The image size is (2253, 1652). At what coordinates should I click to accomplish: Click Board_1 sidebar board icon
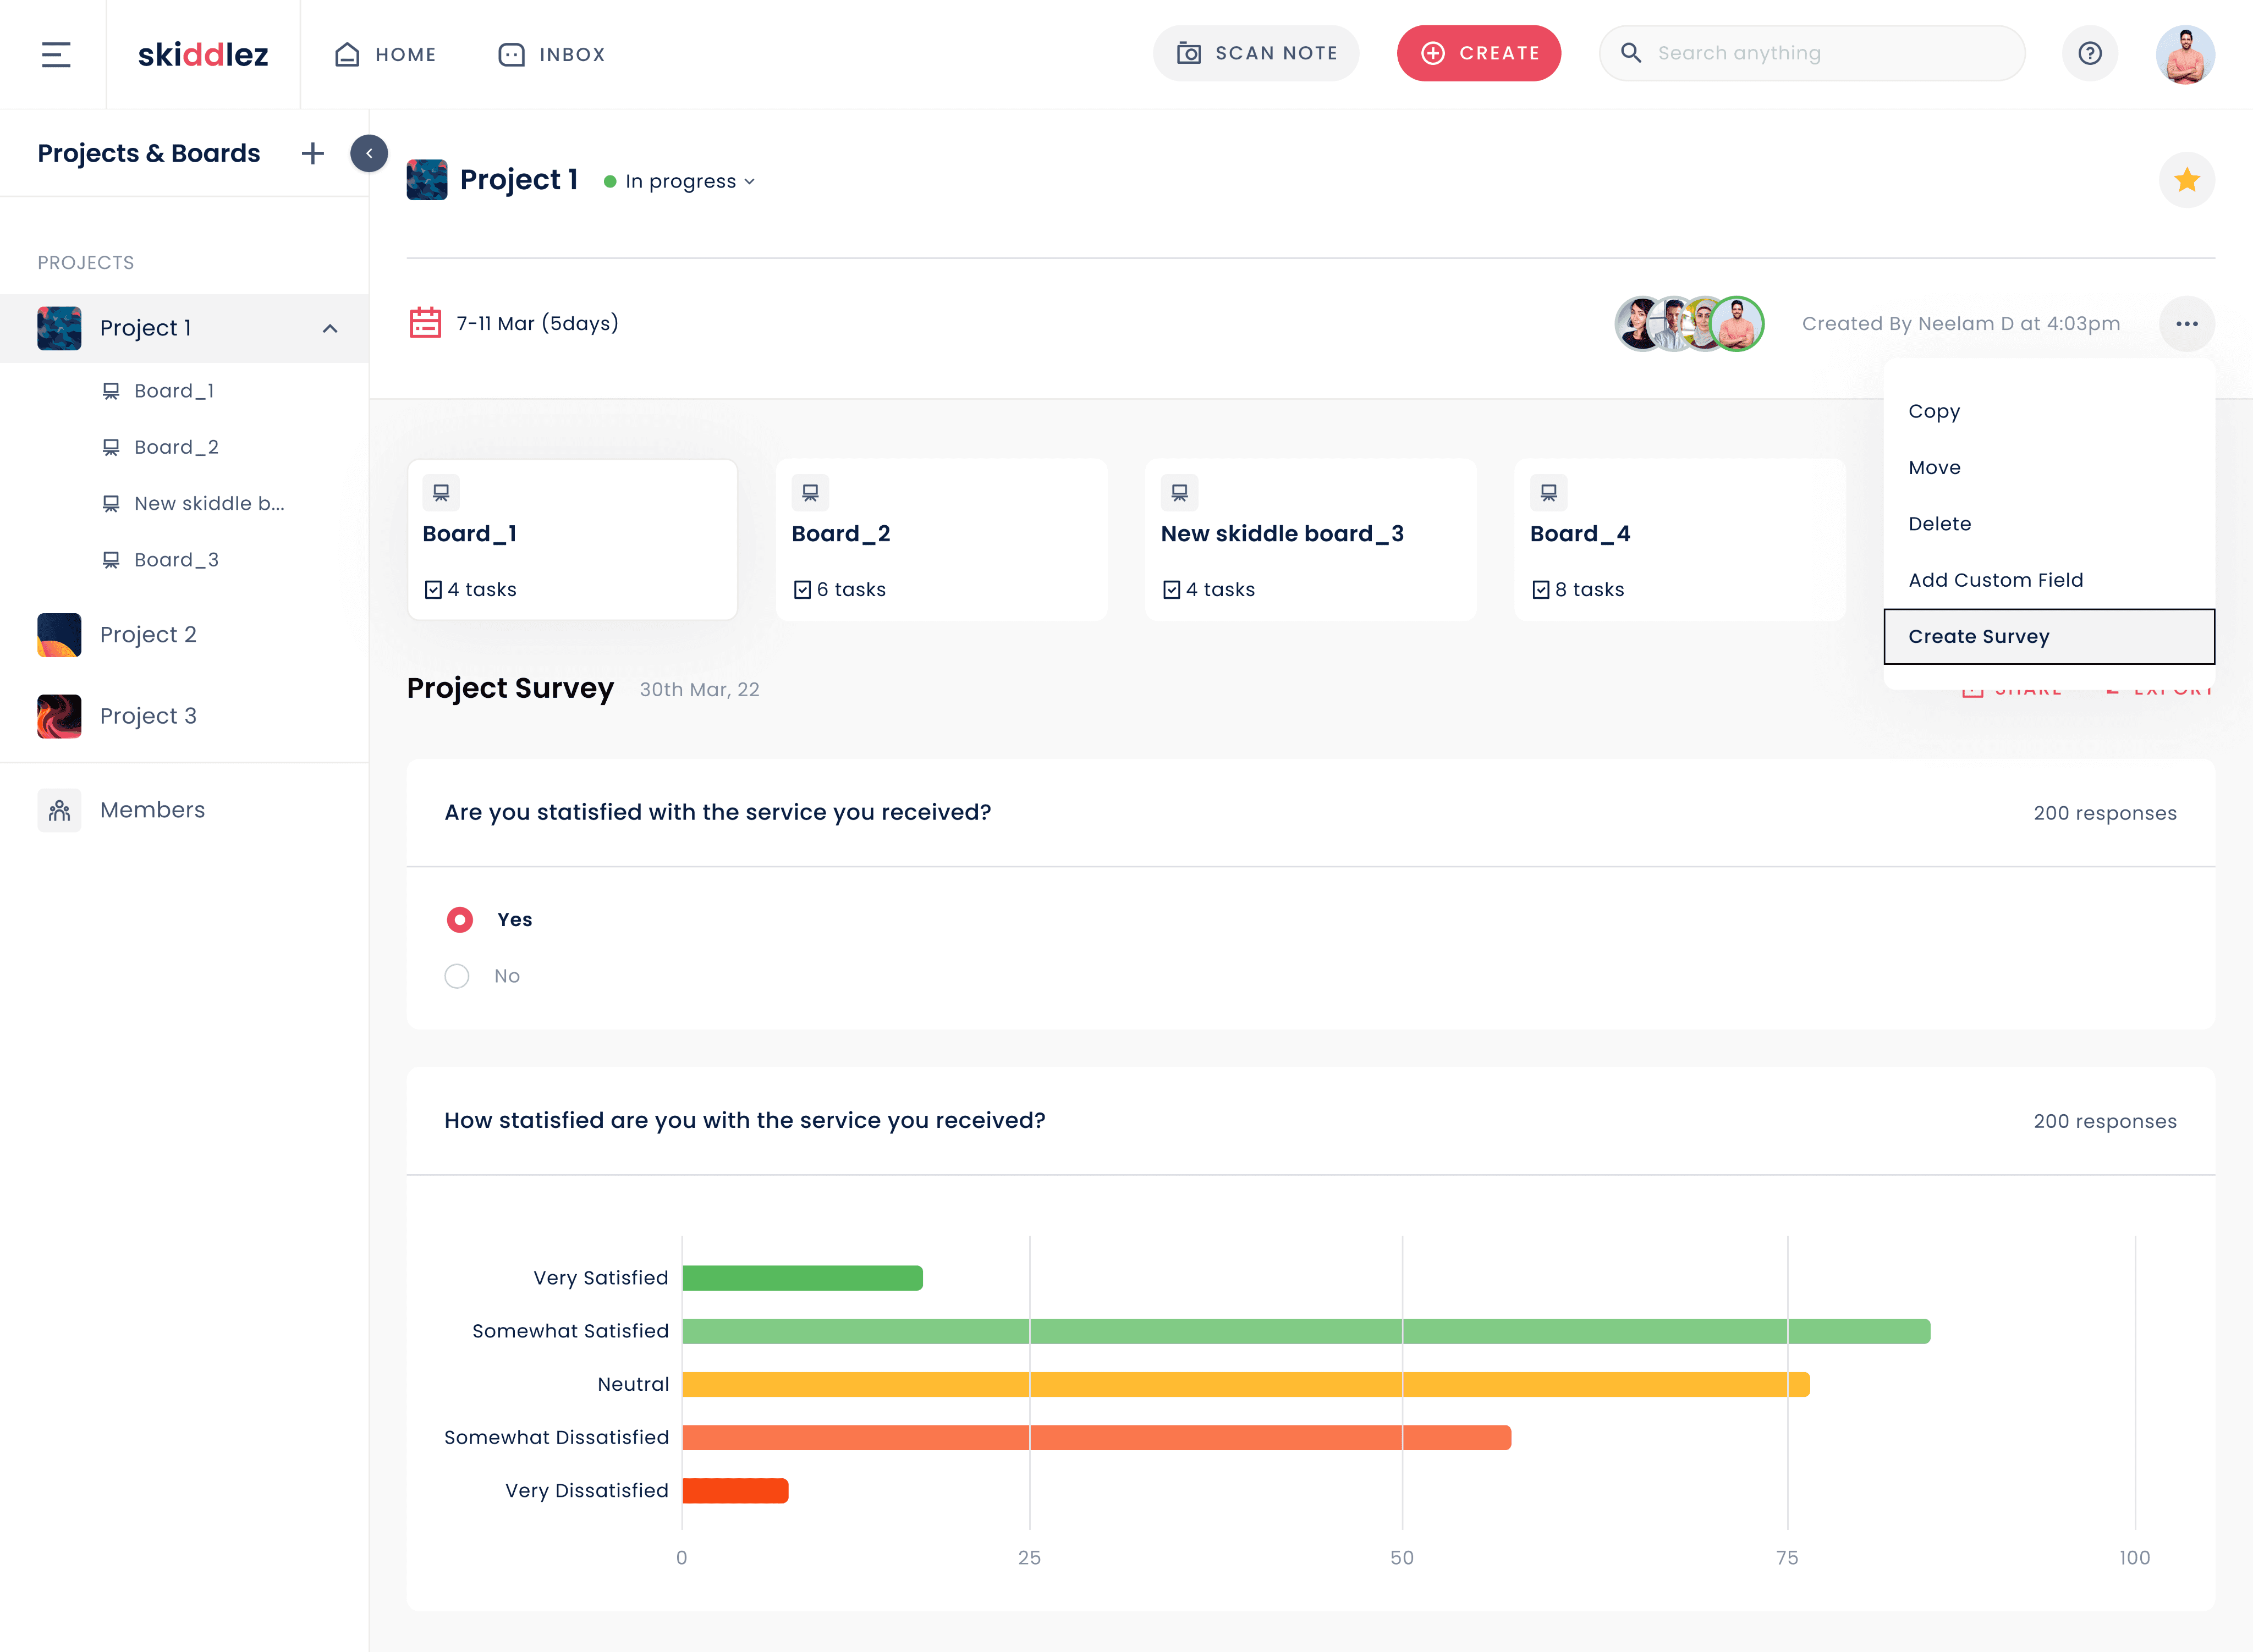(111, 391)
